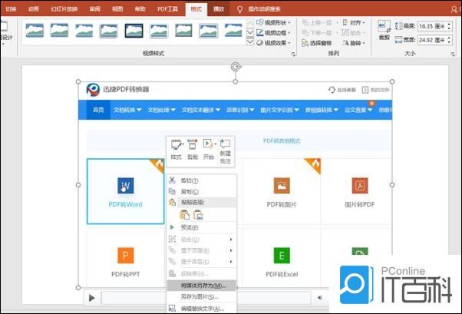Image resolution: width=462 pixels, height=314 pixels.
Task: Open the 动画 ribbon tab
Action: pyautogui.click(x=34, y=9)
